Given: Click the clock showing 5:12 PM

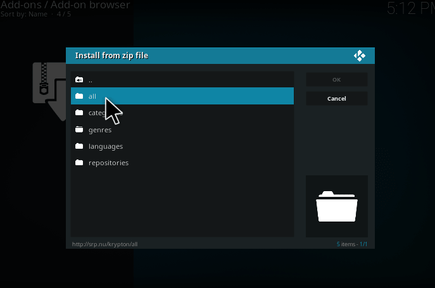Looking at the screenshot, I should click(410, 8).
